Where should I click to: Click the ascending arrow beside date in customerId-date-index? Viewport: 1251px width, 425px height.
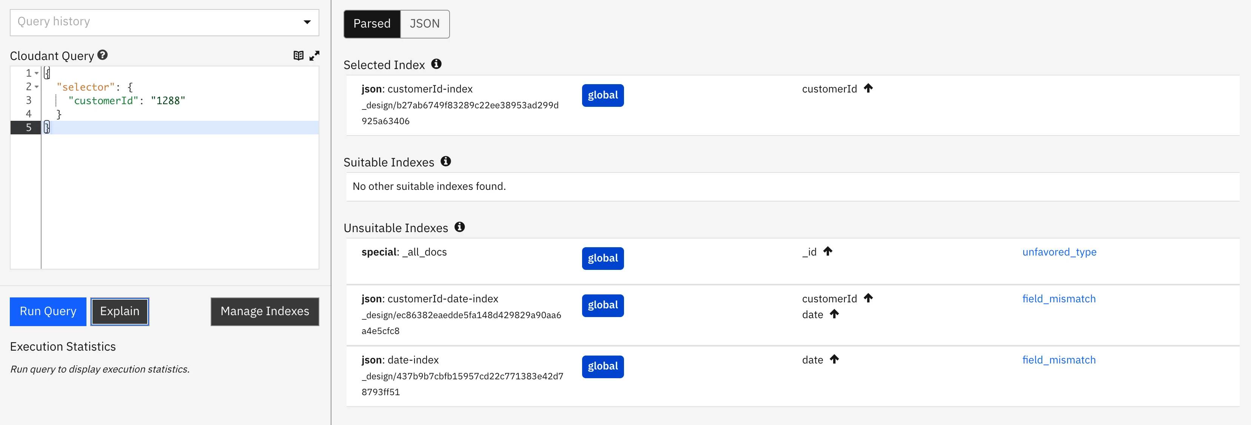tap(834, 314)
